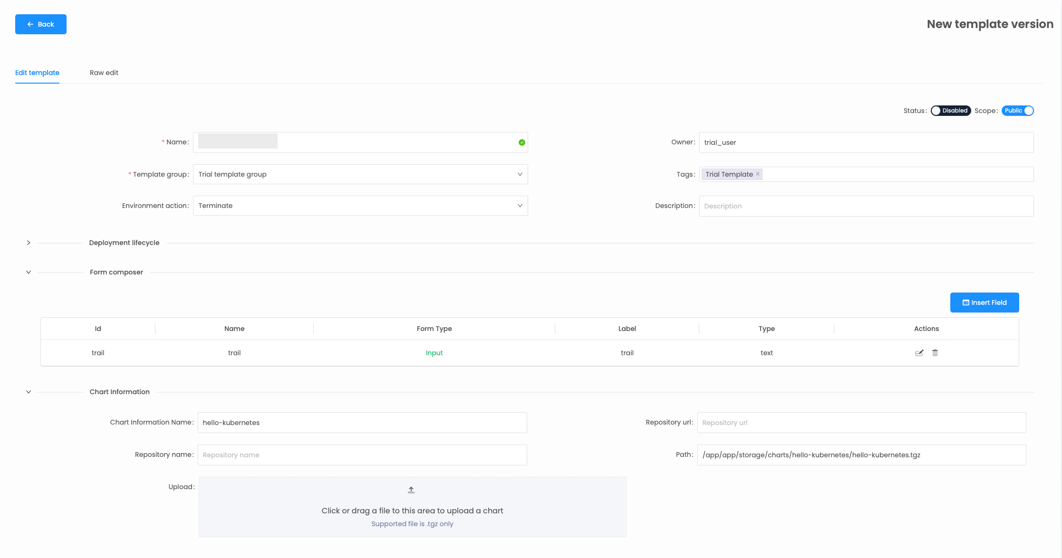Screen dimensions: 1062x558
Task: Click the Back button
Action: tap(41, 24)
